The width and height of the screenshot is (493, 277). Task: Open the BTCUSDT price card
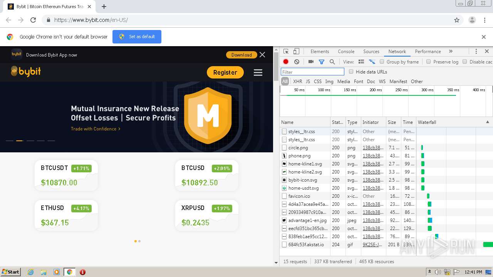(66, 175)
